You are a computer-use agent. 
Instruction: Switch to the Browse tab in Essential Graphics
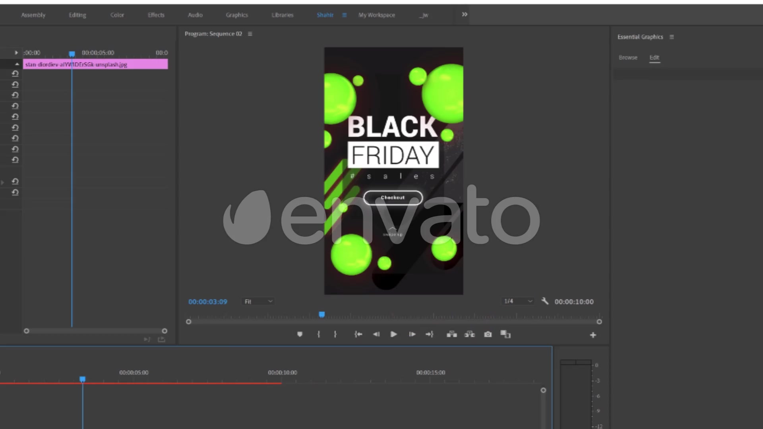(628, 58)
